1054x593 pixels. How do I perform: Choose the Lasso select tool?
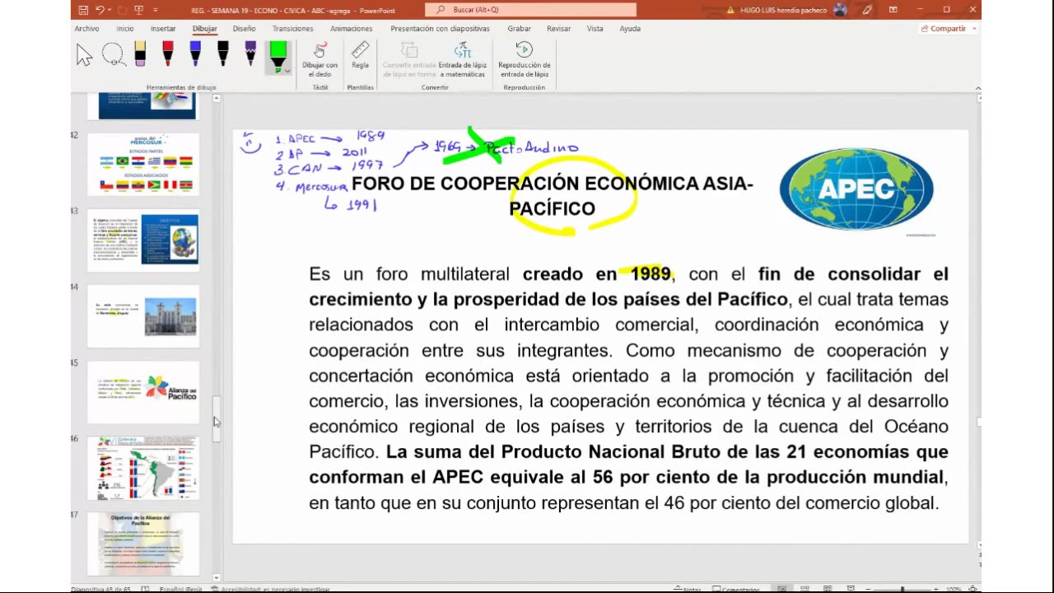click(113, 56)
